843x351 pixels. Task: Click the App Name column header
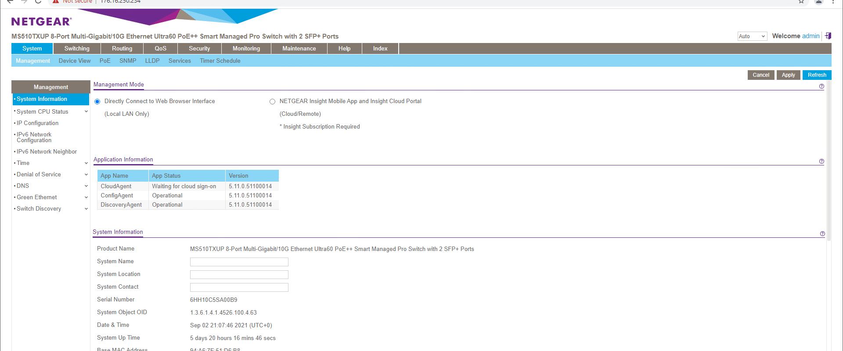pos(123,175)
